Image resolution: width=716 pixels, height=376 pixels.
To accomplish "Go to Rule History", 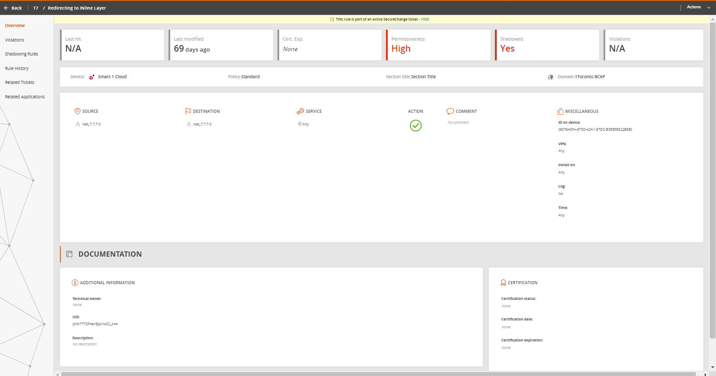I will pyautogui.click(x=17, y=68).
